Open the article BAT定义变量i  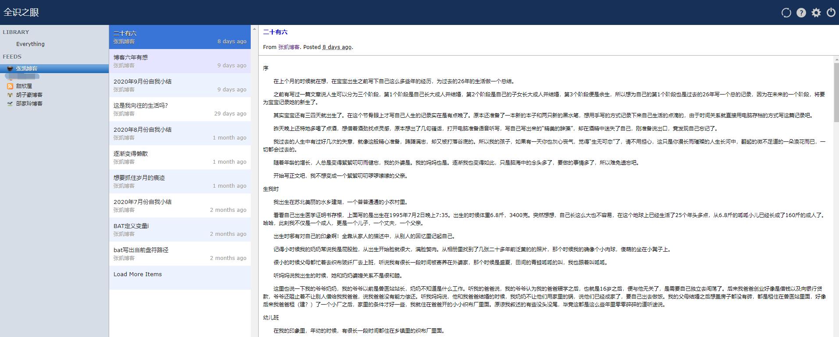pyautogui.click(x=131, y=226)
